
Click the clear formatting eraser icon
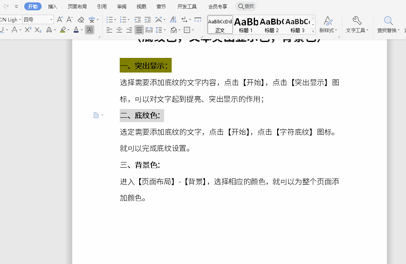81,19
